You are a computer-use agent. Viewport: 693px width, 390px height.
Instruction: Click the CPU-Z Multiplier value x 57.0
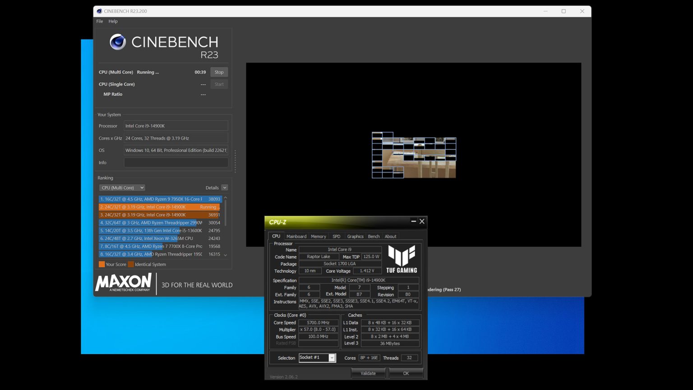click(x=318, y=330)
